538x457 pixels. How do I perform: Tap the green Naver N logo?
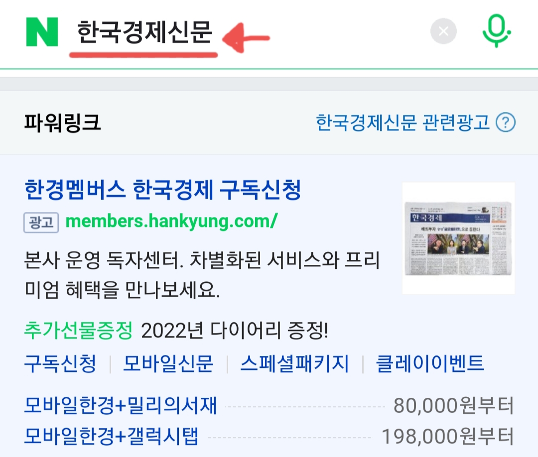click(x=42, y=32)
